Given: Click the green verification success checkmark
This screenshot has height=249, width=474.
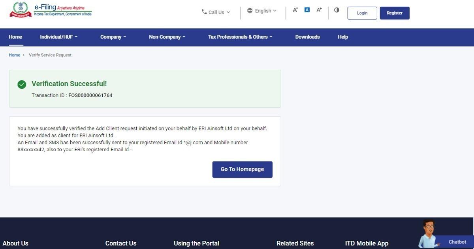Looking at the screenshot, I should 22,84.
